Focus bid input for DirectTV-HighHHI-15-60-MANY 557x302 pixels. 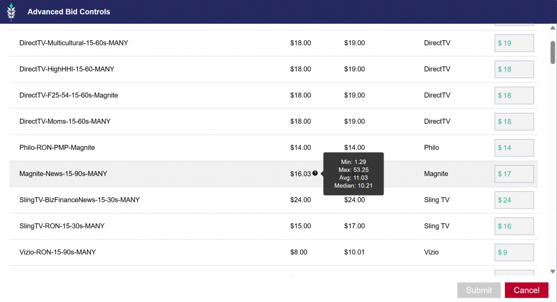pos(514,69)
